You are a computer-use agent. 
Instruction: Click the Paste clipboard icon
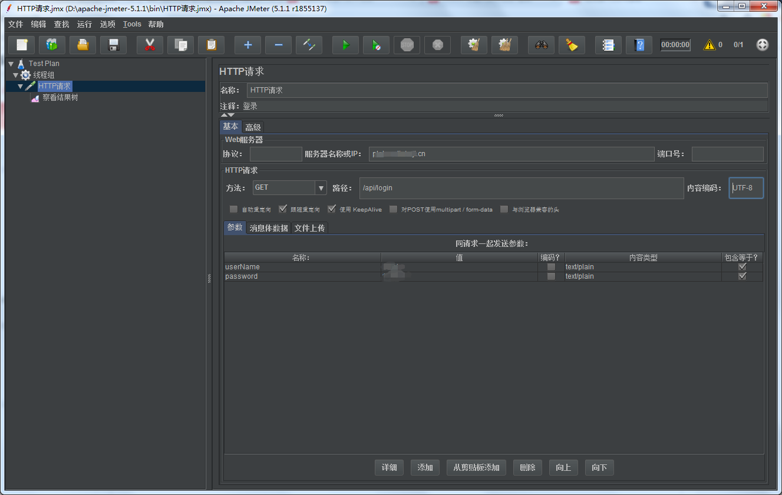click(x=212, y=45)
